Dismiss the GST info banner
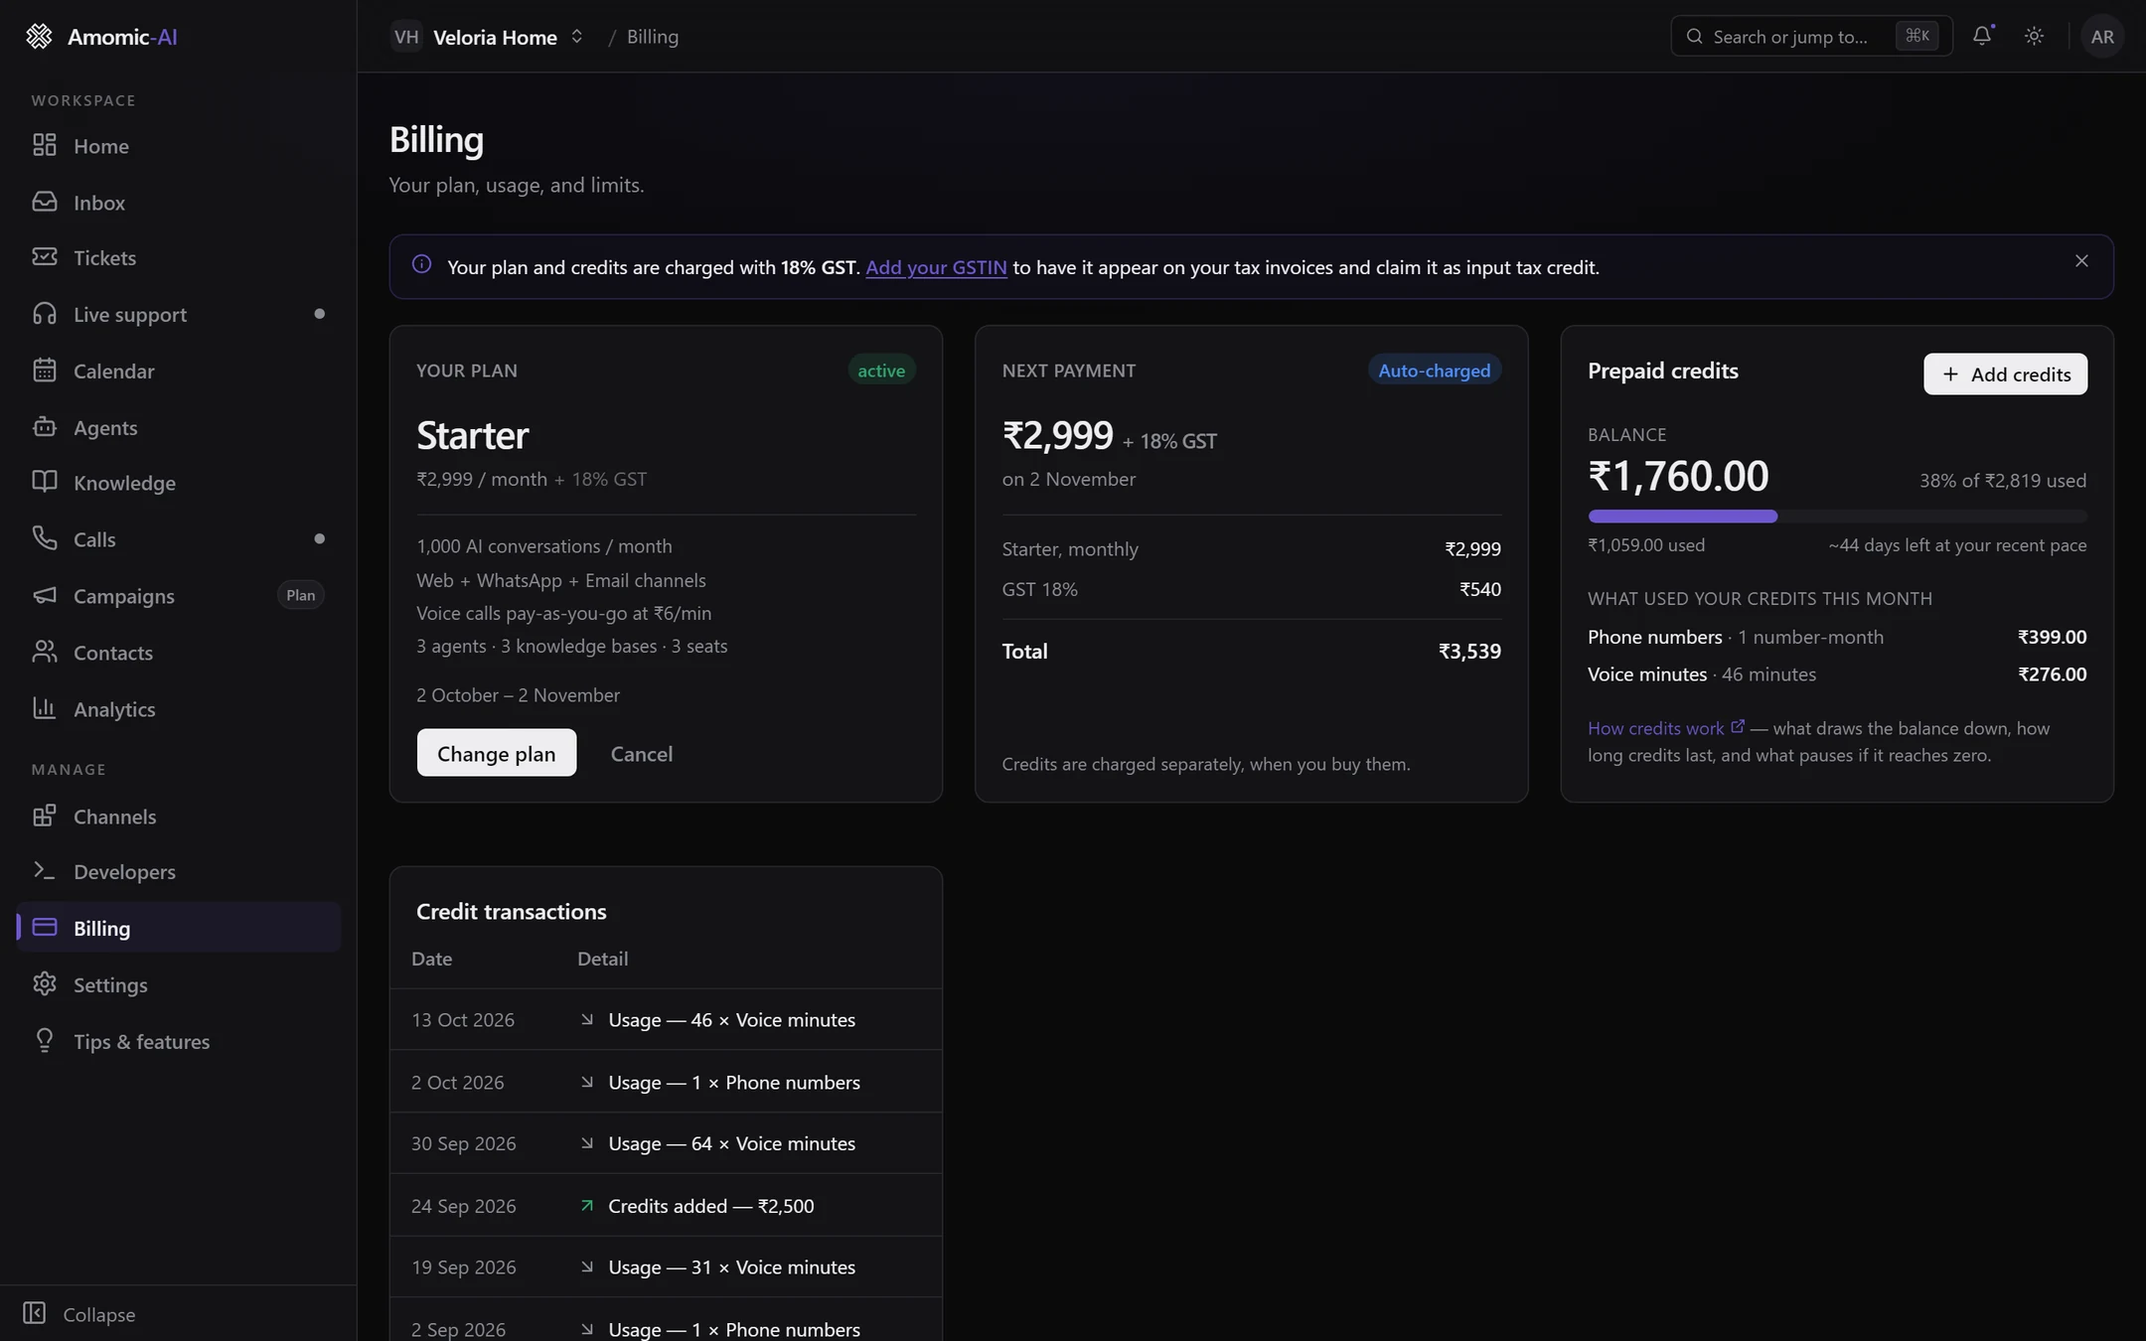The image size is (2146, 1341). (2081, 261)
